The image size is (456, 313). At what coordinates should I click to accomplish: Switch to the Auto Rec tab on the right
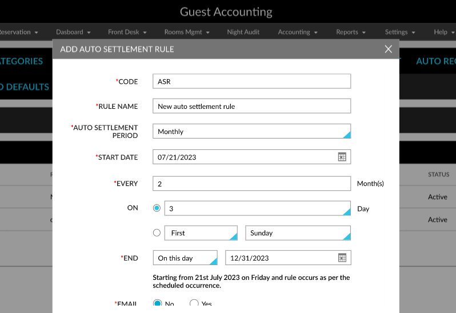[x=436, y=61]
